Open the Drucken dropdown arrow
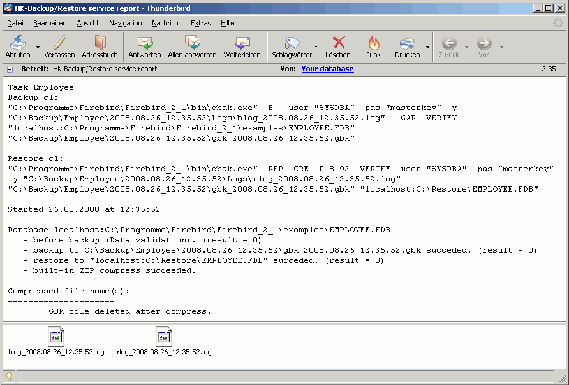569x385 pixels. click(427, 47)
